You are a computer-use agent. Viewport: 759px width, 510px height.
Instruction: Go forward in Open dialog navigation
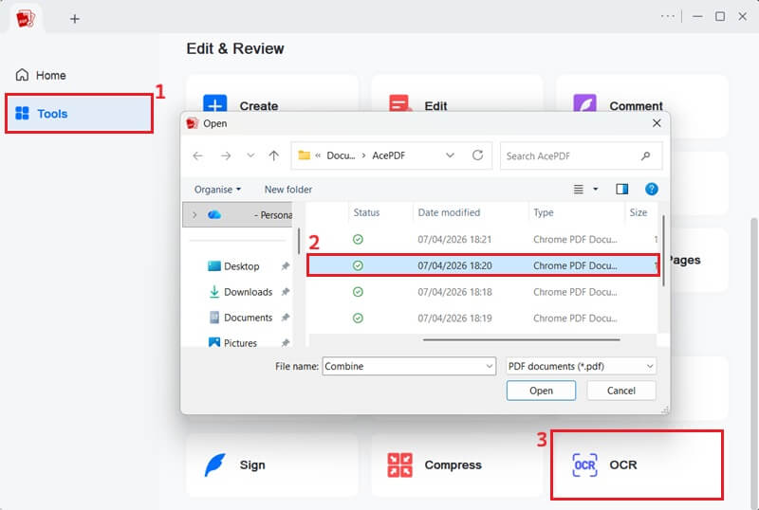point(226,155)
